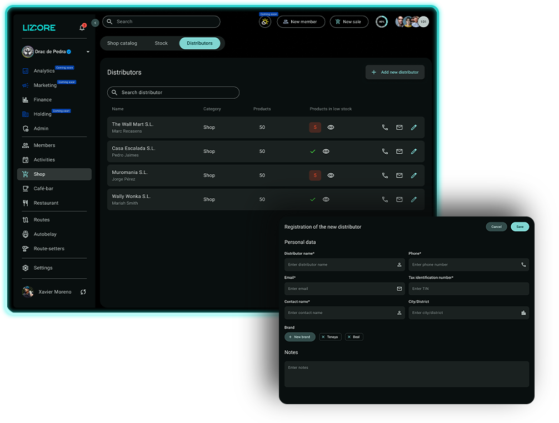The height and width of the screenshot is (423, 559).
Task: Save the new distributor registration
Action: tap(520, 226)
